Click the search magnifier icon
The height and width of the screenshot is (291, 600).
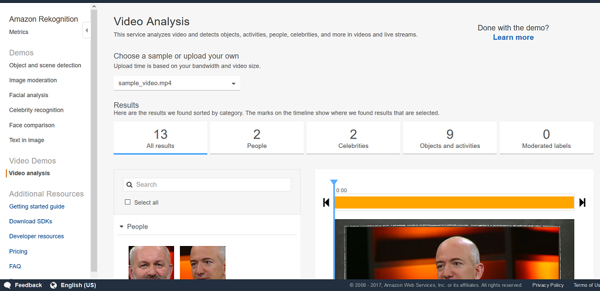click(x=129, y=185)
